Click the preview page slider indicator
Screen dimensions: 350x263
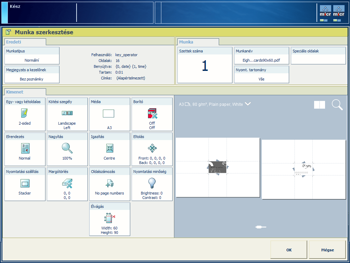pos(260,227)
